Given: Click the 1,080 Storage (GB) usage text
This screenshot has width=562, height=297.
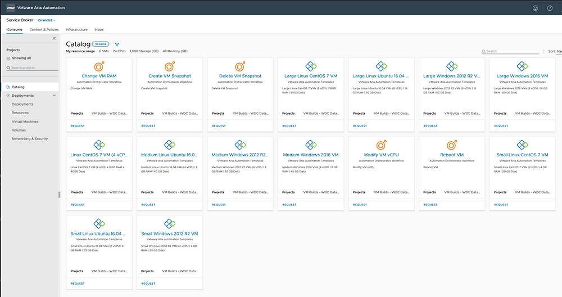Looking at the screenshot, I should coord(144,51).
